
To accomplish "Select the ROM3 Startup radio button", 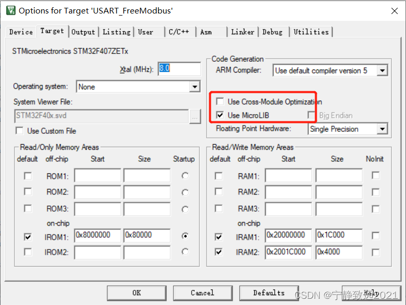I will [185, 209].
